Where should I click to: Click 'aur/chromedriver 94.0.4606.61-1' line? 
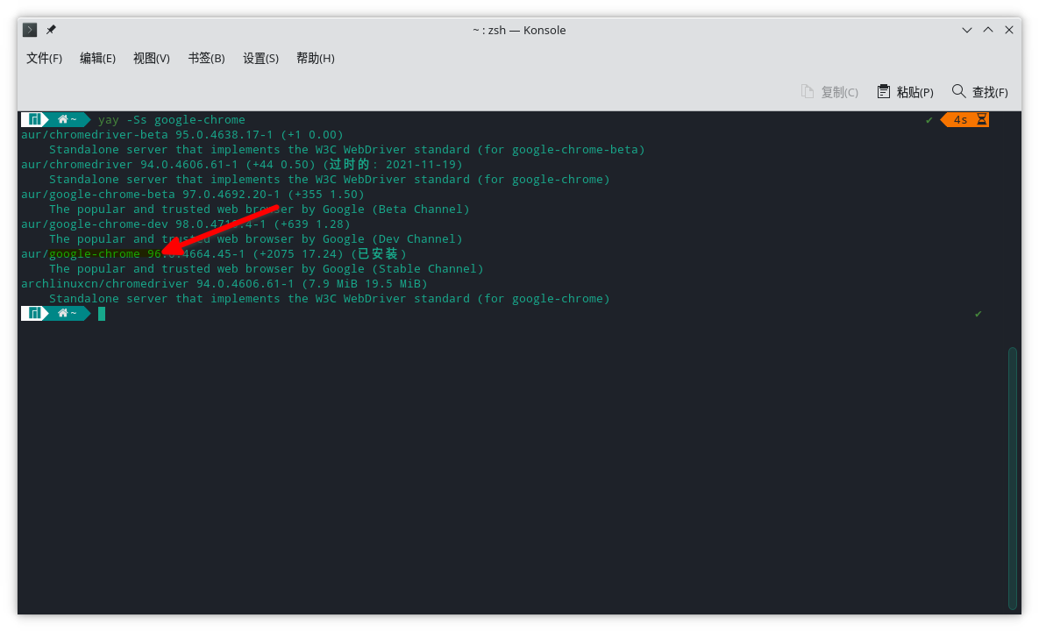242,164
